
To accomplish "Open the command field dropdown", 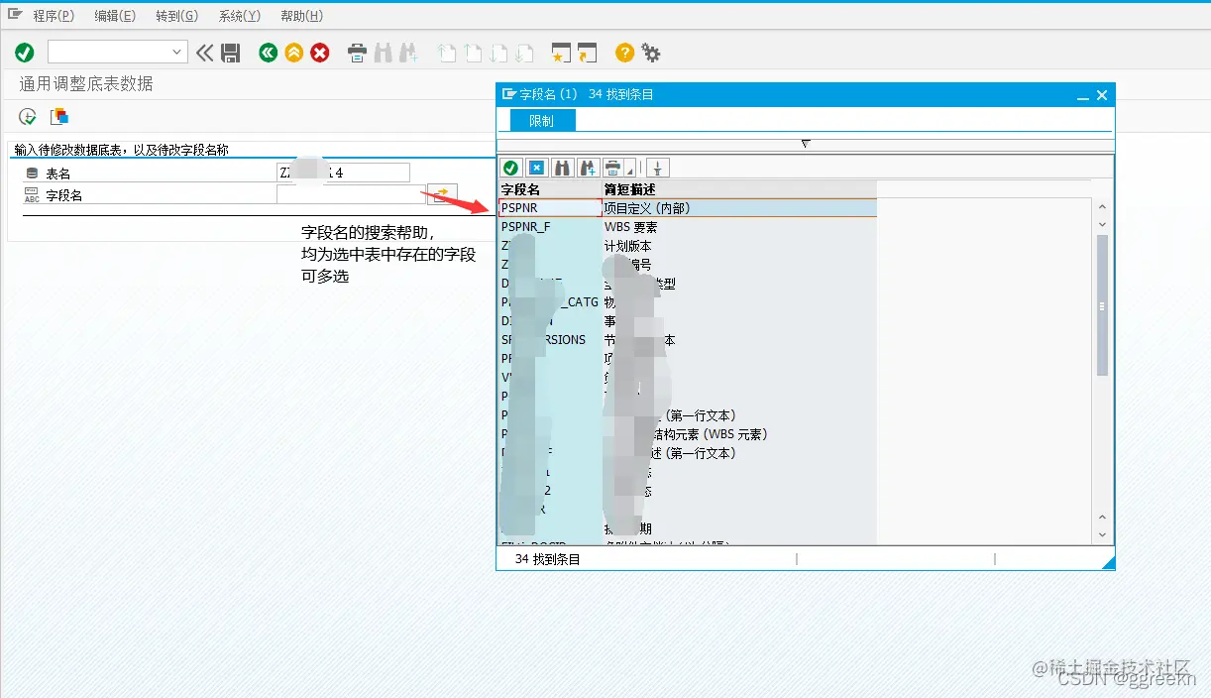I will coord(176,50).
